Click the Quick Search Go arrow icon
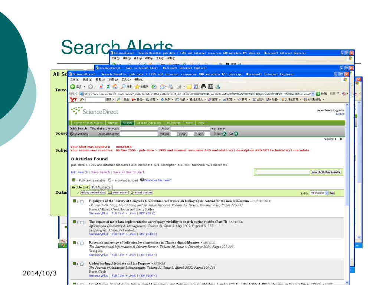Viewport: 380px width, 285px height. [236, 134]
